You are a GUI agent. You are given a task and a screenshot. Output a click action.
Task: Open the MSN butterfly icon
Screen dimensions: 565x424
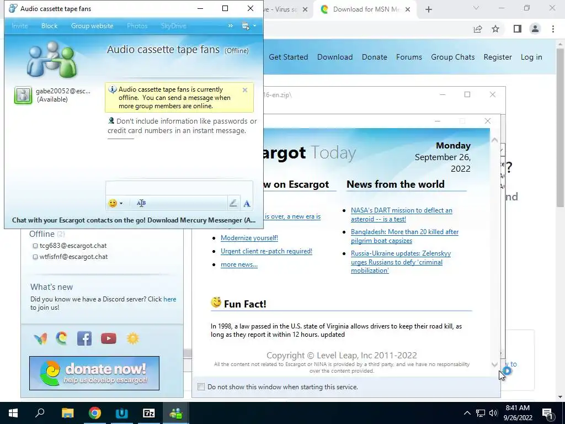40,338
